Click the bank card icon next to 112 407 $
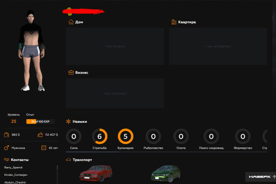The height and width of the screenshot is (184, 276). [x=40, y=135]
